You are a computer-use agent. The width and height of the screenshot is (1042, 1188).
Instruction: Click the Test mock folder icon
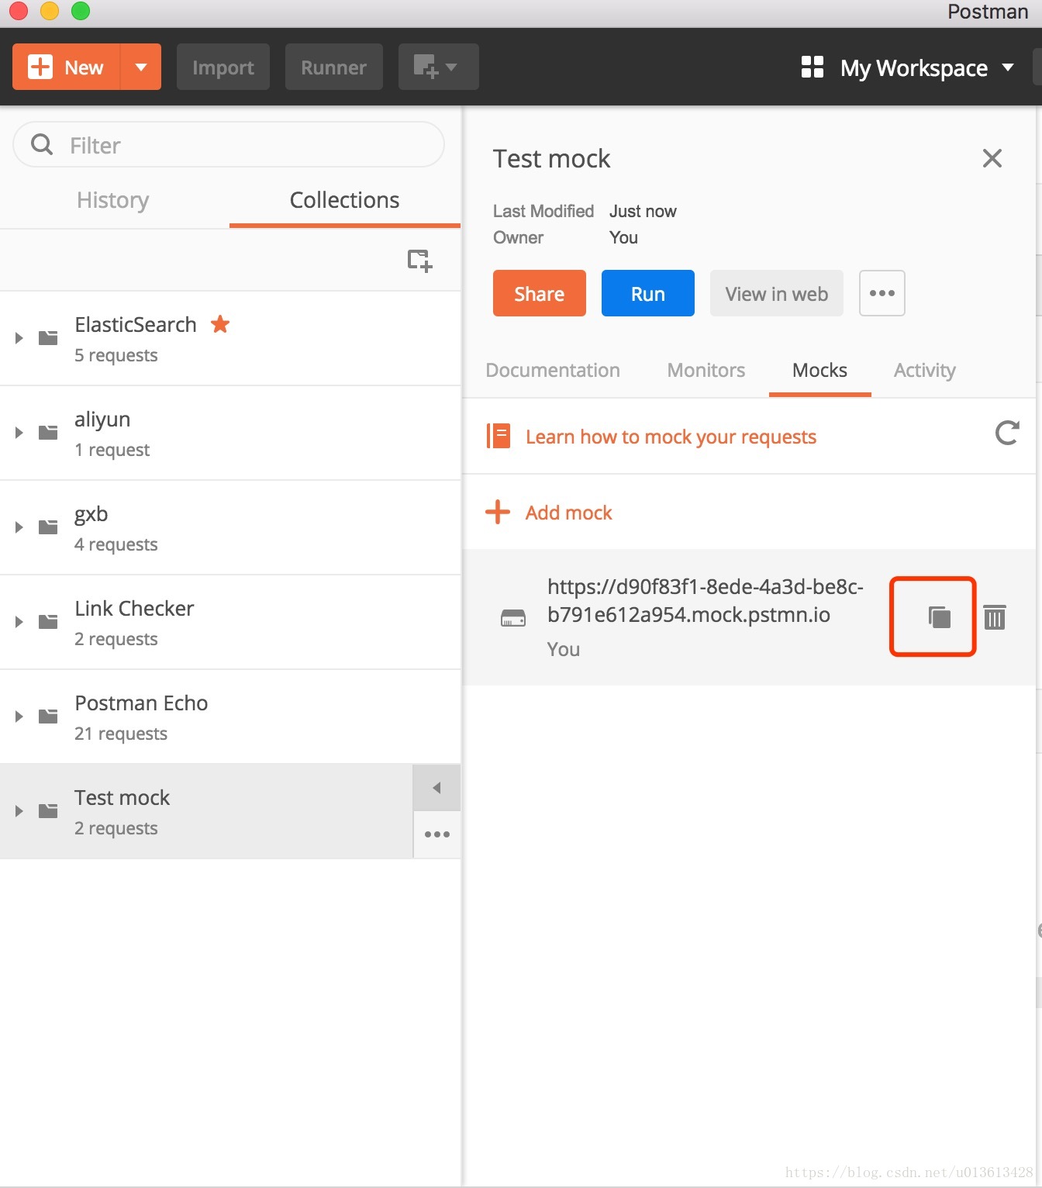pos(48,811)
